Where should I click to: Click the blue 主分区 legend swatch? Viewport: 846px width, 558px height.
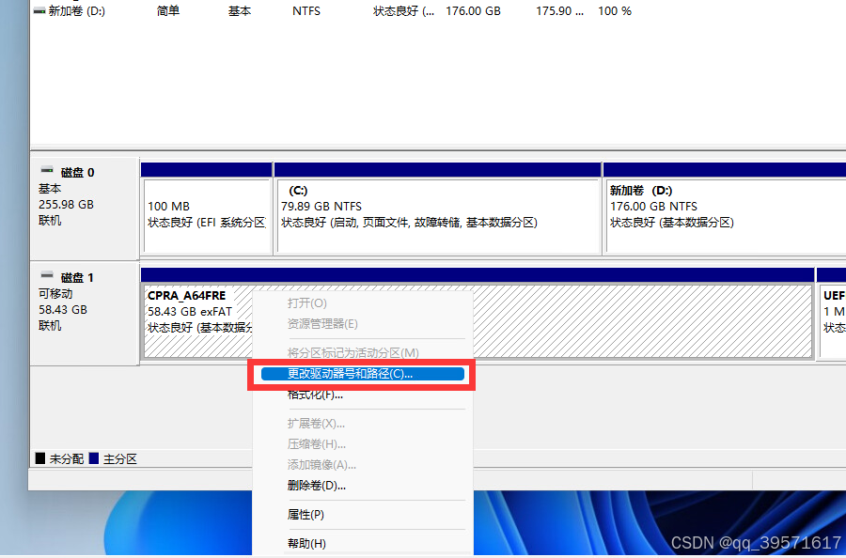94,458
